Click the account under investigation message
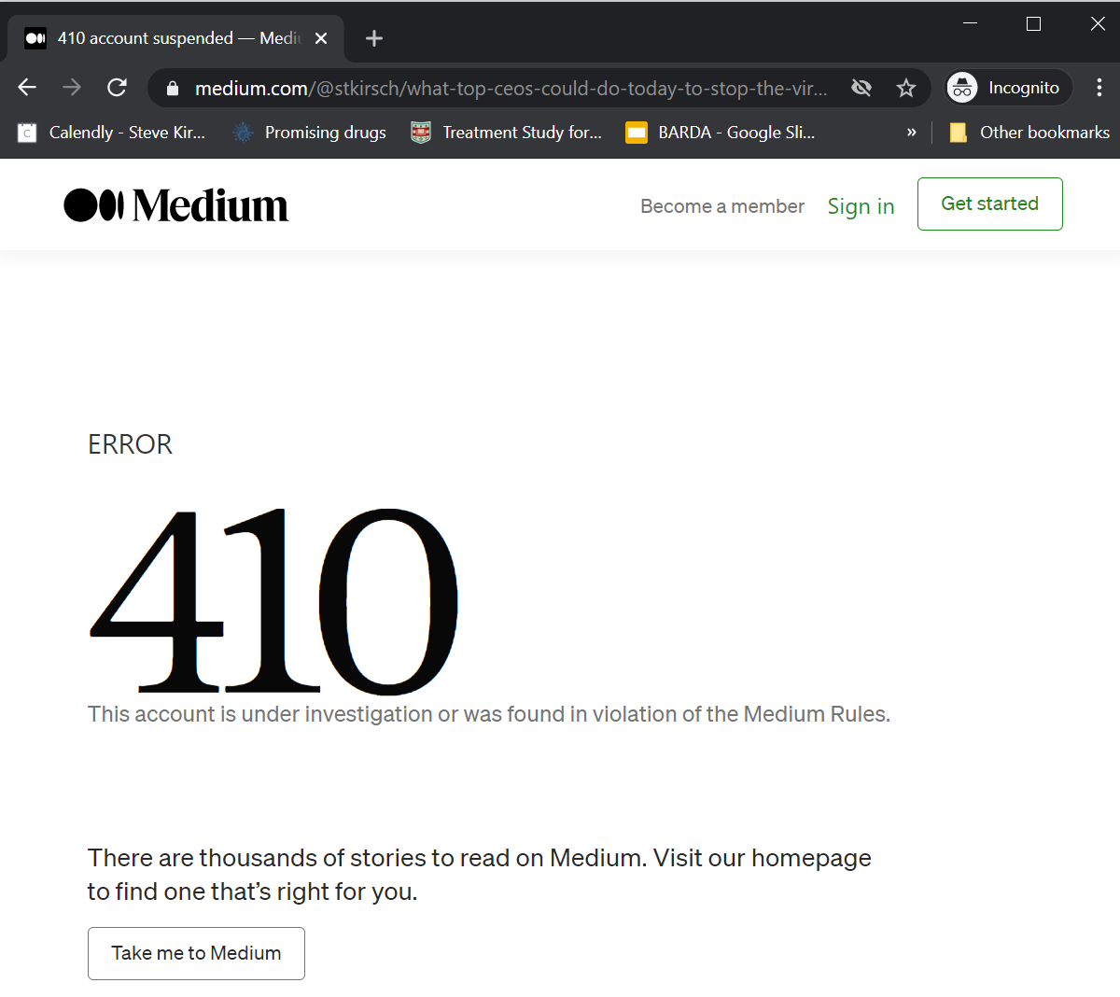The width and height of the screenshot is (1120, 997). tap(489, 714)
